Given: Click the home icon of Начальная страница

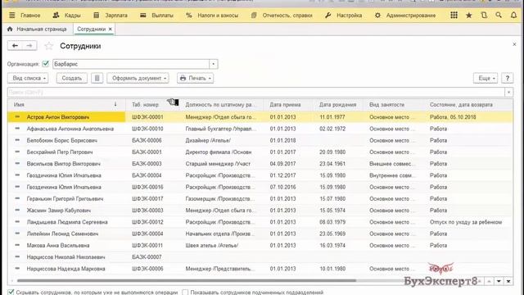Looking at the screenshot, I should [10, 29].
